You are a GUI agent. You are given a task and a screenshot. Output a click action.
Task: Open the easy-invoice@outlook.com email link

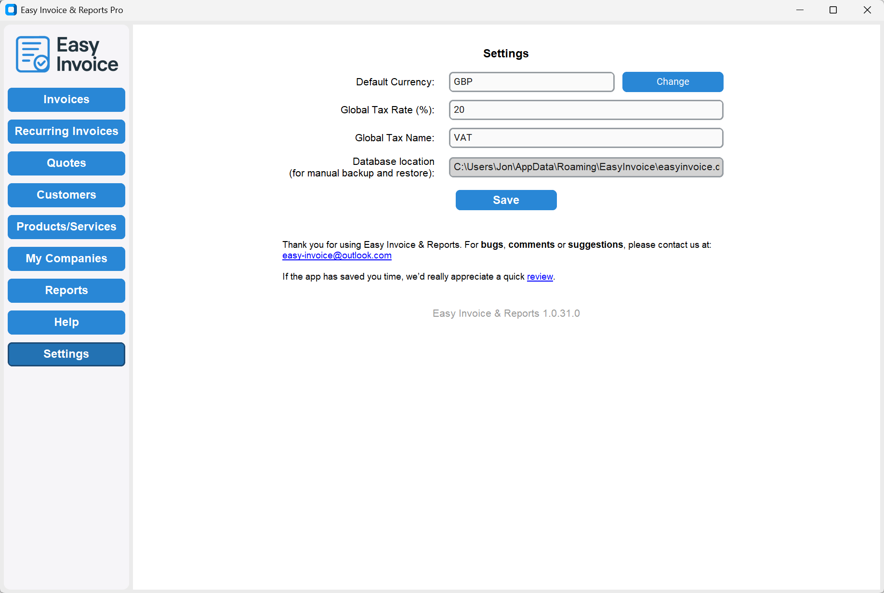(337, 256)
